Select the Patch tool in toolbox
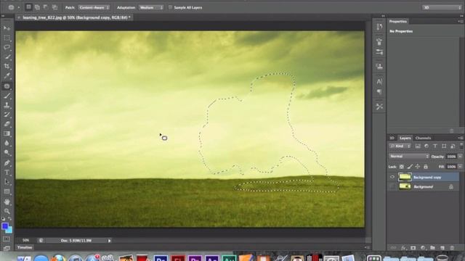The image size is (465, 261). tap(7, 86)
